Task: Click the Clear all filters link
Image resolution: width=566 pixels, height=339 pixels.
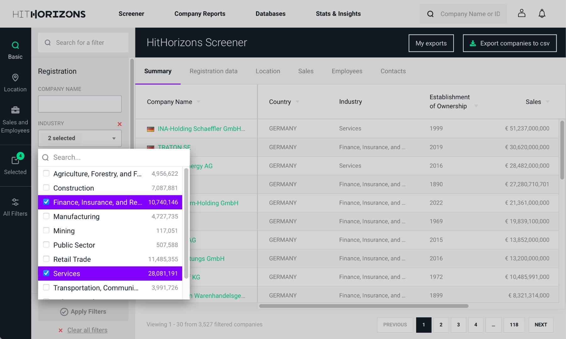Action: point(87,330)
